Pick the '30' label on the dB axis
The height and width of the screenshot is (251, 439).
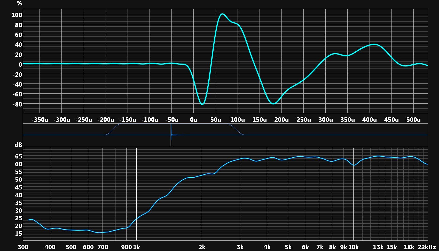[x=19, y=211]
